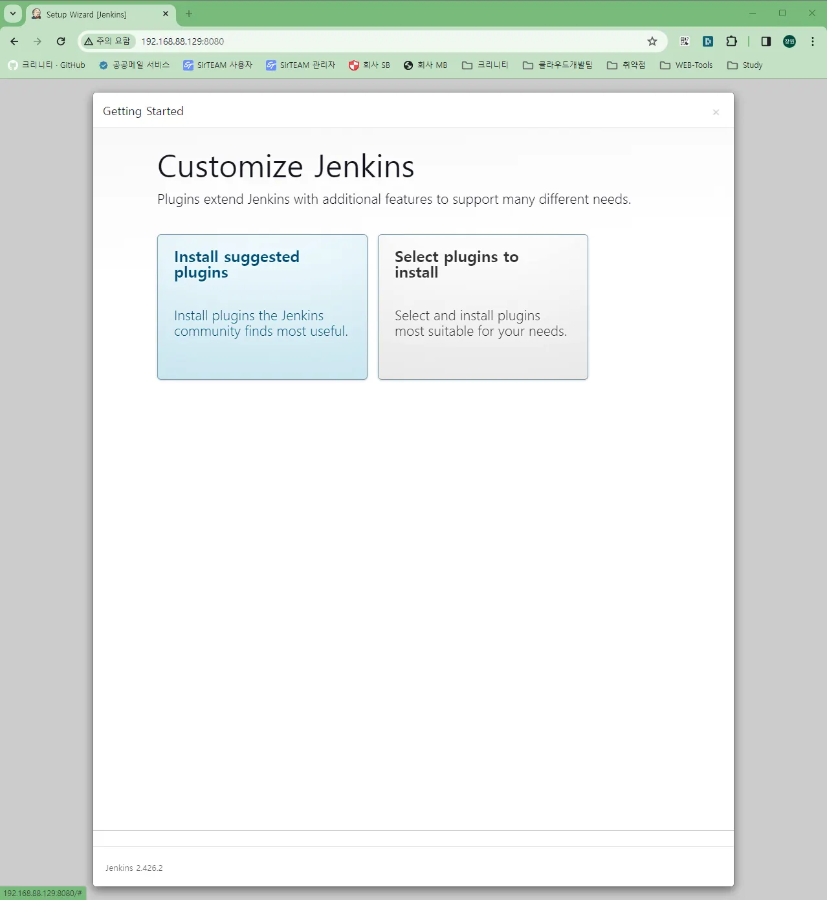Viewport: 827px width, 900px height.
Task: Open the 크리니티 · GitHub bookmark
Action: (x=47, y=65)
